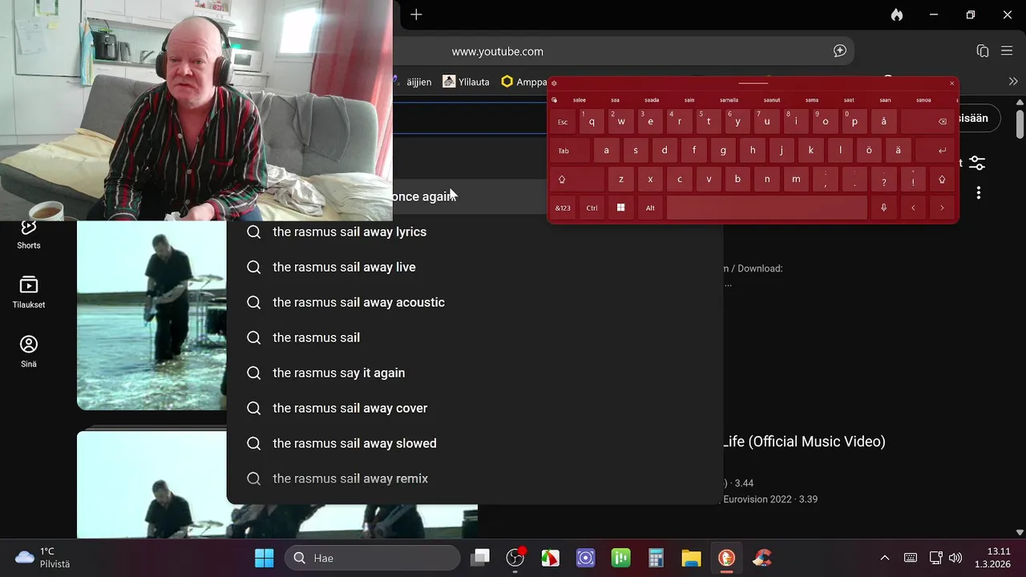Select suggestion 'the rasmus sail away cover'
This screenshot has height=577, width=1026.
tap(475, 408)
